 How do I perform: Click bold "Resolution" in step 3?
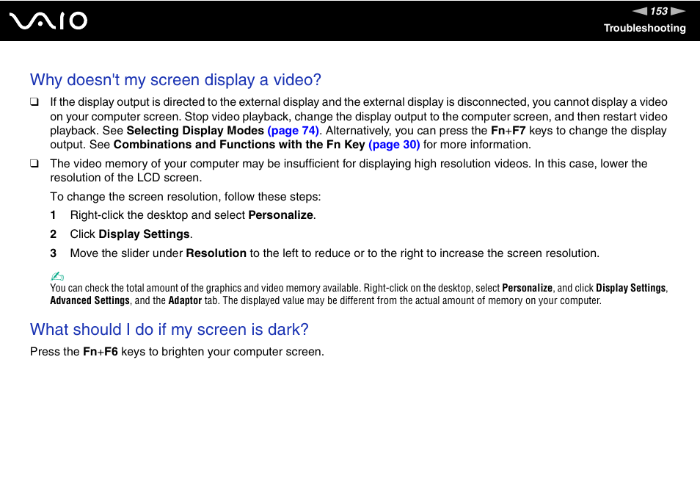pos(216,253)
